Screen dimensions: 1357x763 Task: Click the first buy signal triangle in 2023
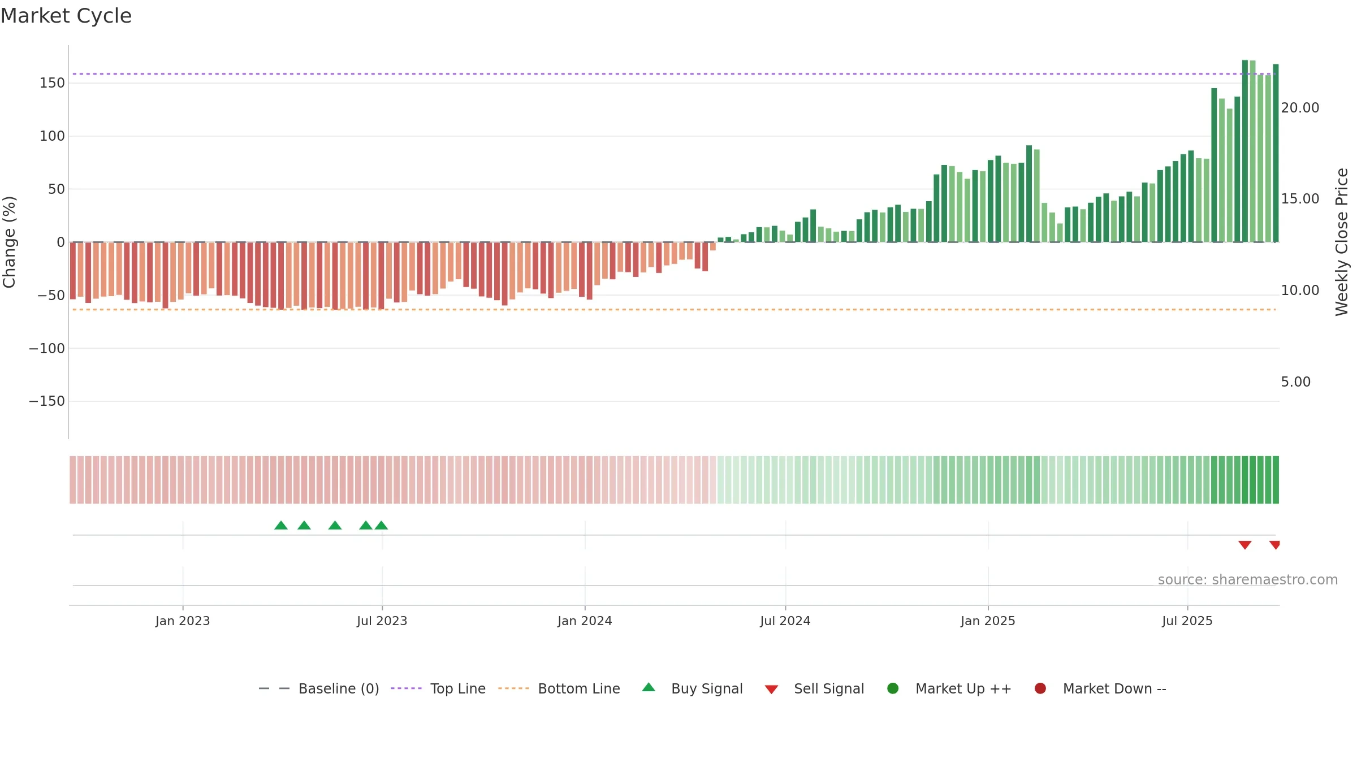pyautogui.click(x=281, y=525)
